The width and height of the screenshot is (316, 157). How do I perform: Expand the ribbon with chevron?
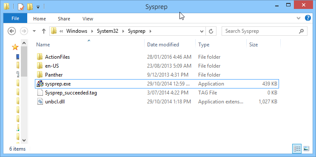299,18
